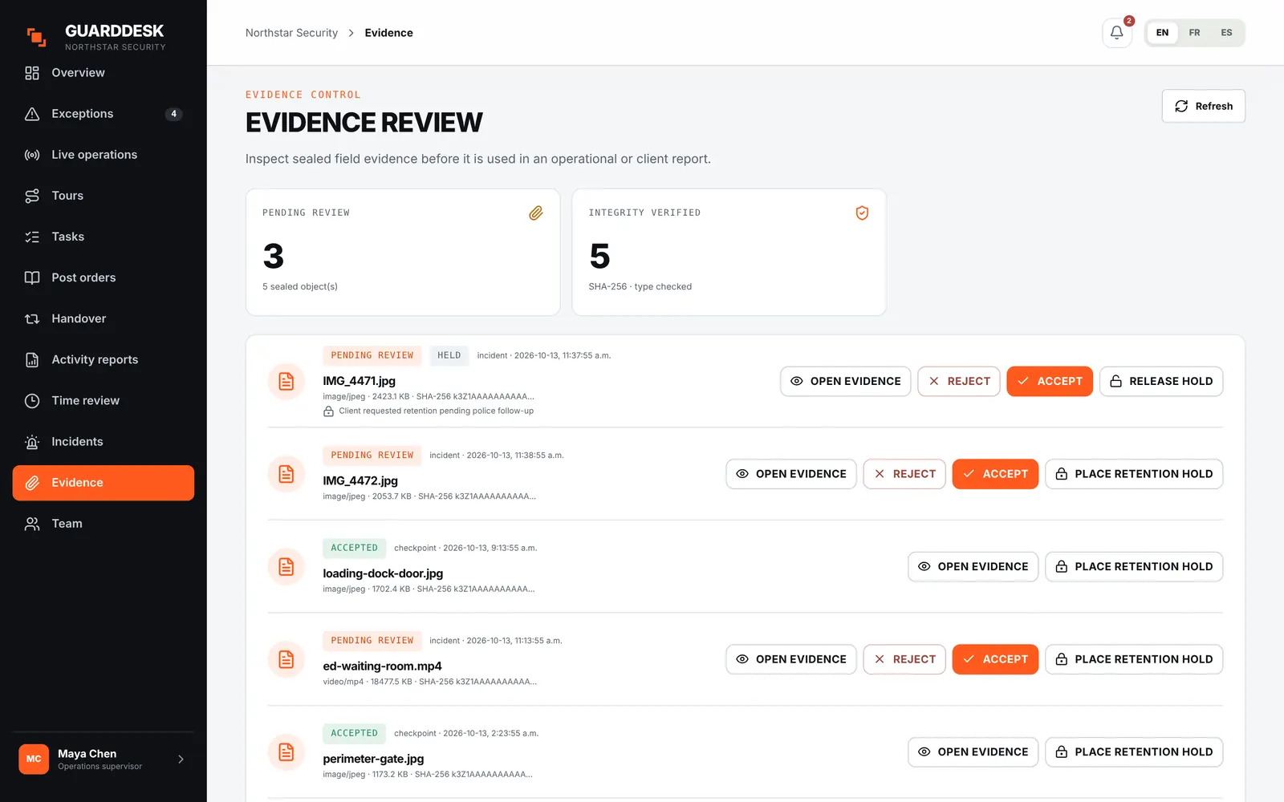Switch language to ES
Viewport: 1284px width, 802px height.
(1226, 33)
